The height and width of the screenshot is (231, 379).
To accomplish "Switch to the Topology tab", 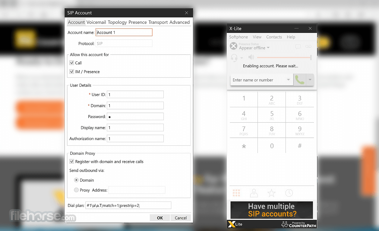I will [x=117, y=22].
